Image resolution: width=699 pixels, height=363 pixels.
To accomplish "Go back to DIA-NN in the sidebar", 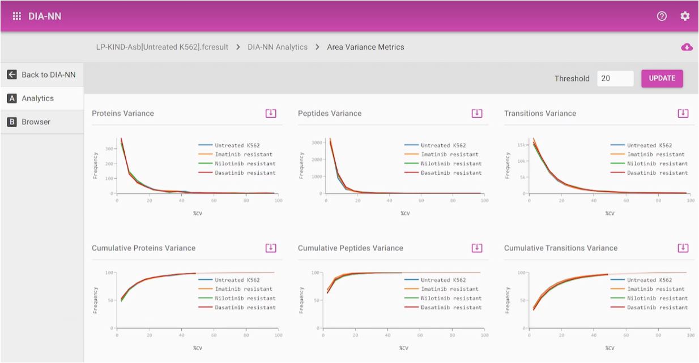I will click(42, 75).
